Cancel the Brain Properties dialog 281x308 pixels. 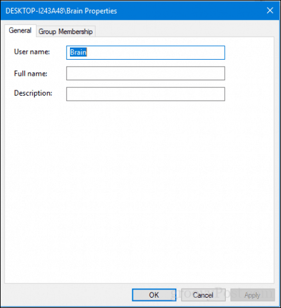pos(203,295)
